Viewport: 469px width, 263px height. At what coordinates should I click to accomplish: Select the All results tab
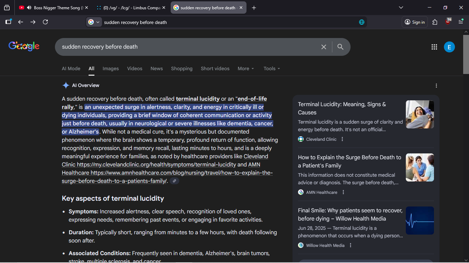click(x=91, y=68)
